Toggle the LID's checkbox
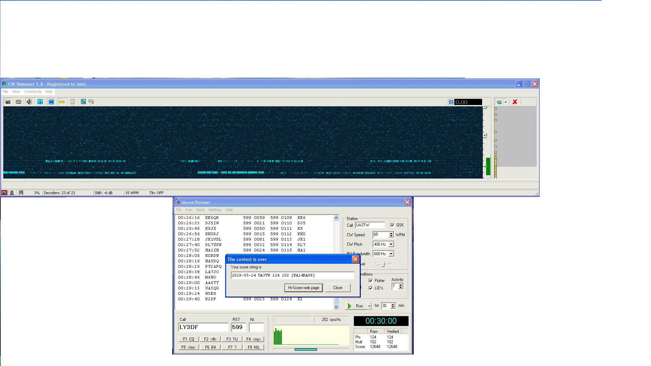The width and height of the screenshot is (651, 366). click(371, 288)
